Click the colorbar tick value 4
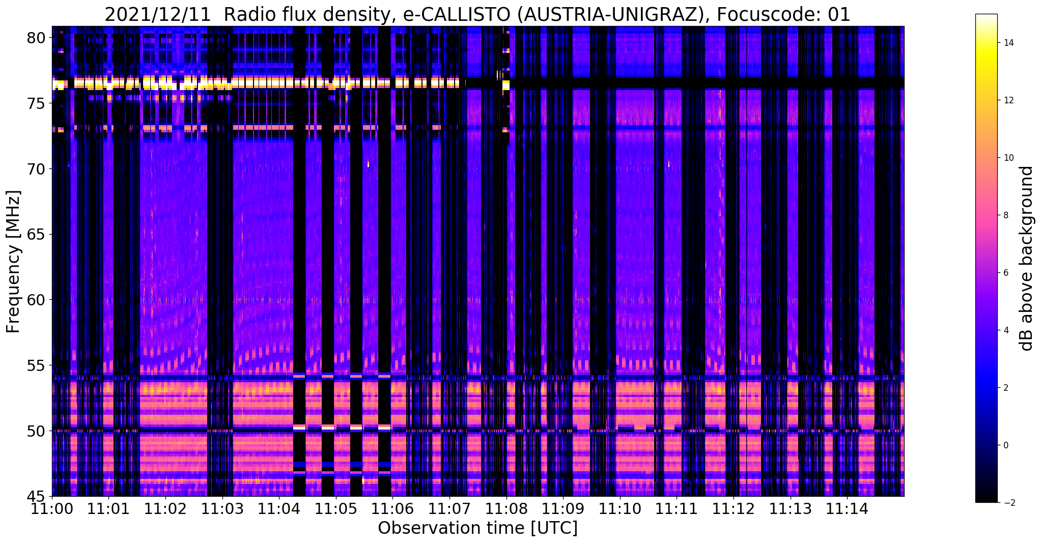The image size is (1042, 543). tap(1005, 330)
